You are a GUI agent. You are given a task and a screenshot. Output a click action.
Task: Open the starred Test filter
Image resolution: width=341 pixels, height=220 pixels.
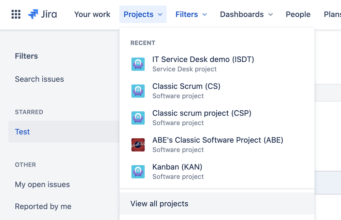click(64, 132)
